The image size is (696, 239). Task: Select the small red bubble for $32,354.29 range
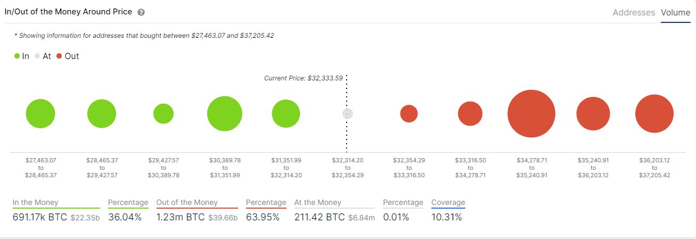coord(409,113)
